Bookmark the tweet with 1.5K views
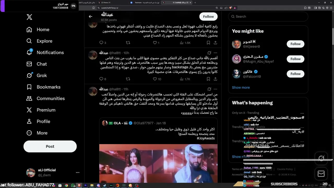 tap(208, 43)
